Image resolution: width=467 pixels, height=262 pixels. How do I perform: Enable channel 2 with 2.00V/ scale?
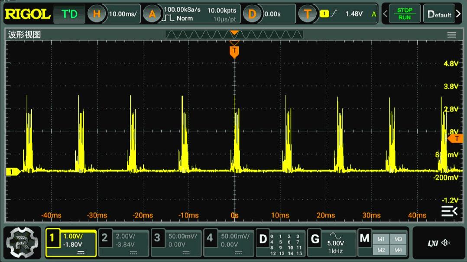coord(124,242)
